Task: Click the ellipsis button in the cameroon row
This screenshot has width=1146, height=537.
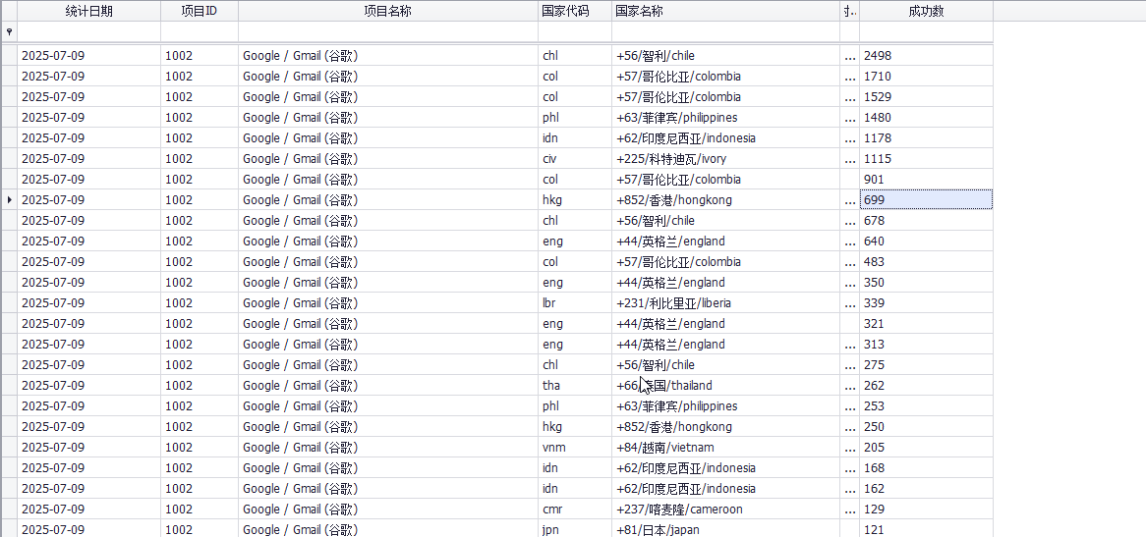Action: pos(849,510)
